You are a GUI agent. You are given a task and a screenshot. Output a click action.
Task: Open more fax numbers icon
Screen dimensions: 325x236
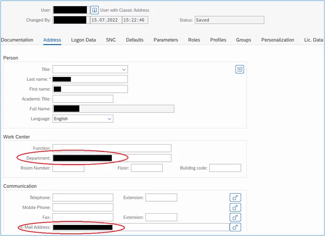click(x=235, y=217)
